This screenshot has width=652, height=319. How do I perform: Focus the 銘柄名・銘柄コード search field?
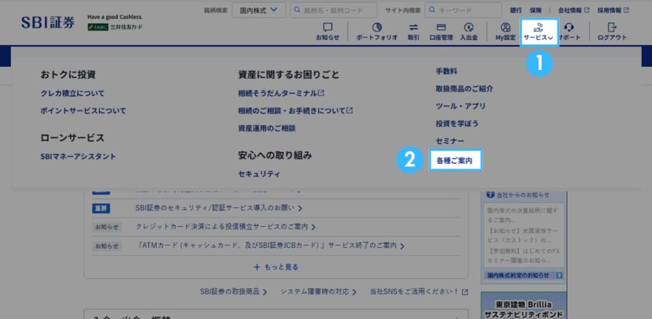pyautogui.click(x=334, y=10)
